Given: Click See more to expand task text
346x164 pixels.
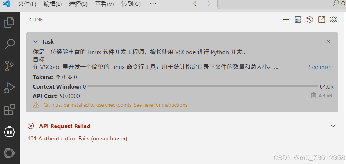Looking at the screenshot, I should pyautogui.click(x=321, y=67).
